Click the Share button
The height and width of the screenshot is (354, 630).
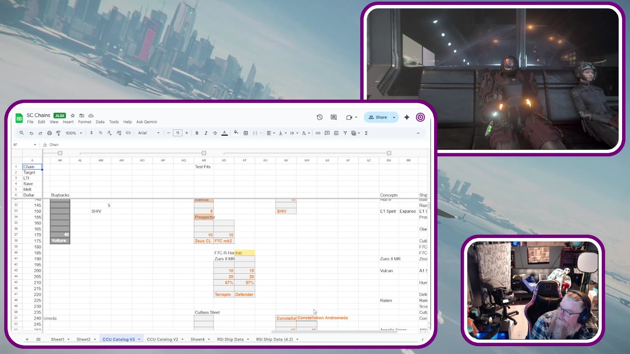(x=378, y=117)
